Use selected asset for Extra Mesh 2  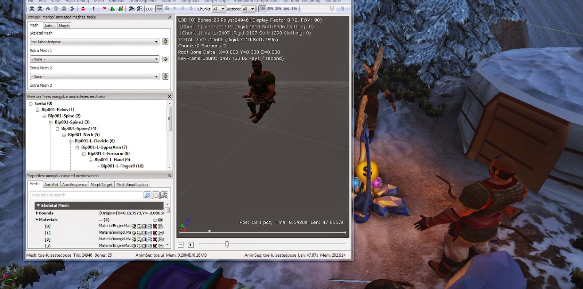click(x=165, y=76)
